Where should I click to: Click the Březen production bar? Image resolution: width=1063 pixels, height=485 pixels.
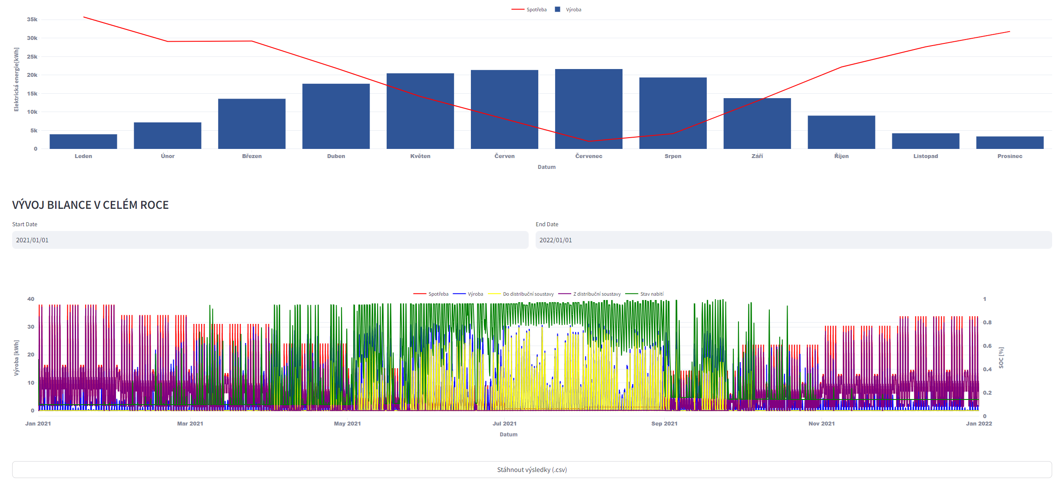252,124
